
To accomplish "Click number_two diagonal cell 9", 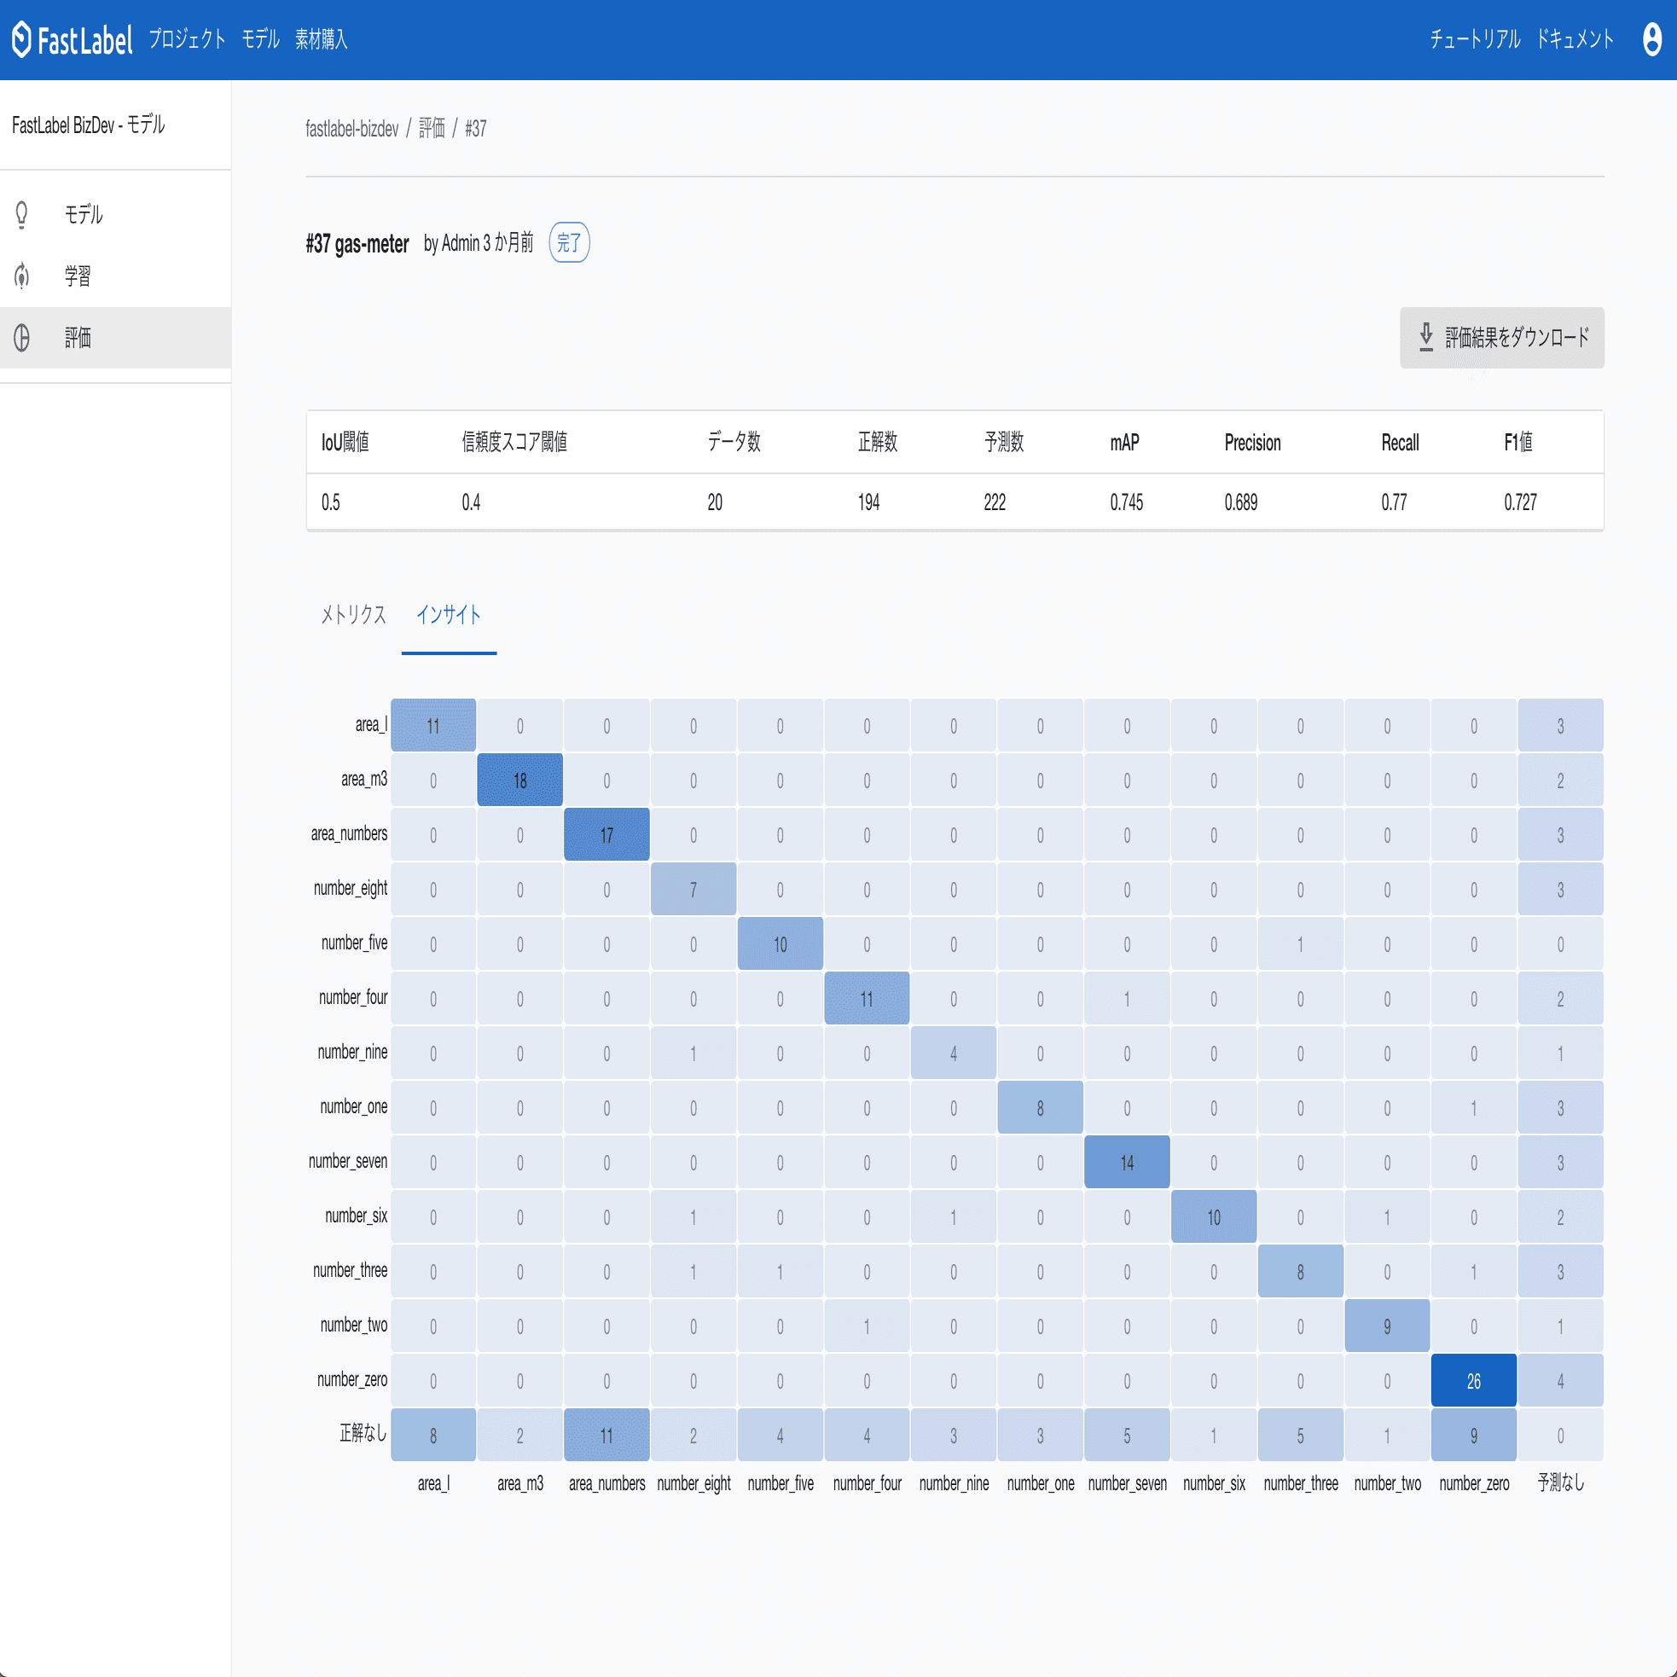I will tap(1387, 1326).
